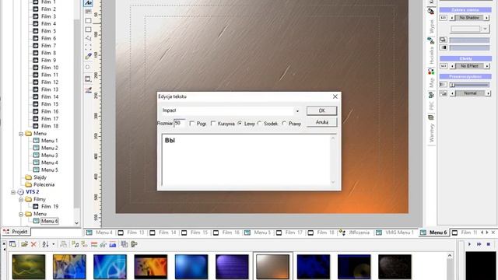
Task: Select Film 5 in the project tree
Action: (48, 31)
